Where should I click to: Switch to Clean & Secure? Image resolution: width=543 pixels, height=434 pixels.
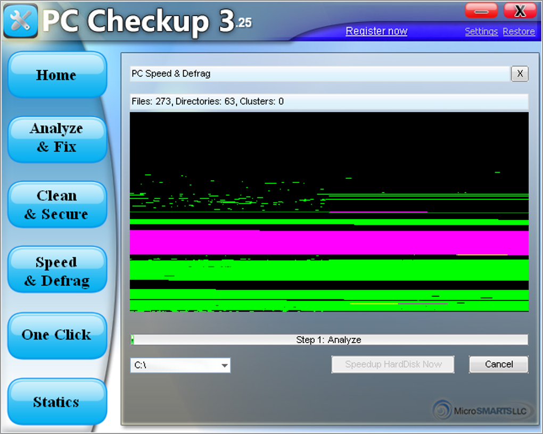pyautogui.click(x=56, y=205)
